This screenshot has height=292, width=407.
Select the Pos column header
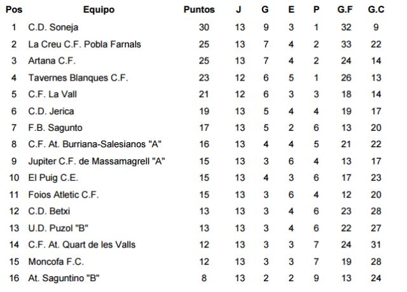click(x=13, y=10)
